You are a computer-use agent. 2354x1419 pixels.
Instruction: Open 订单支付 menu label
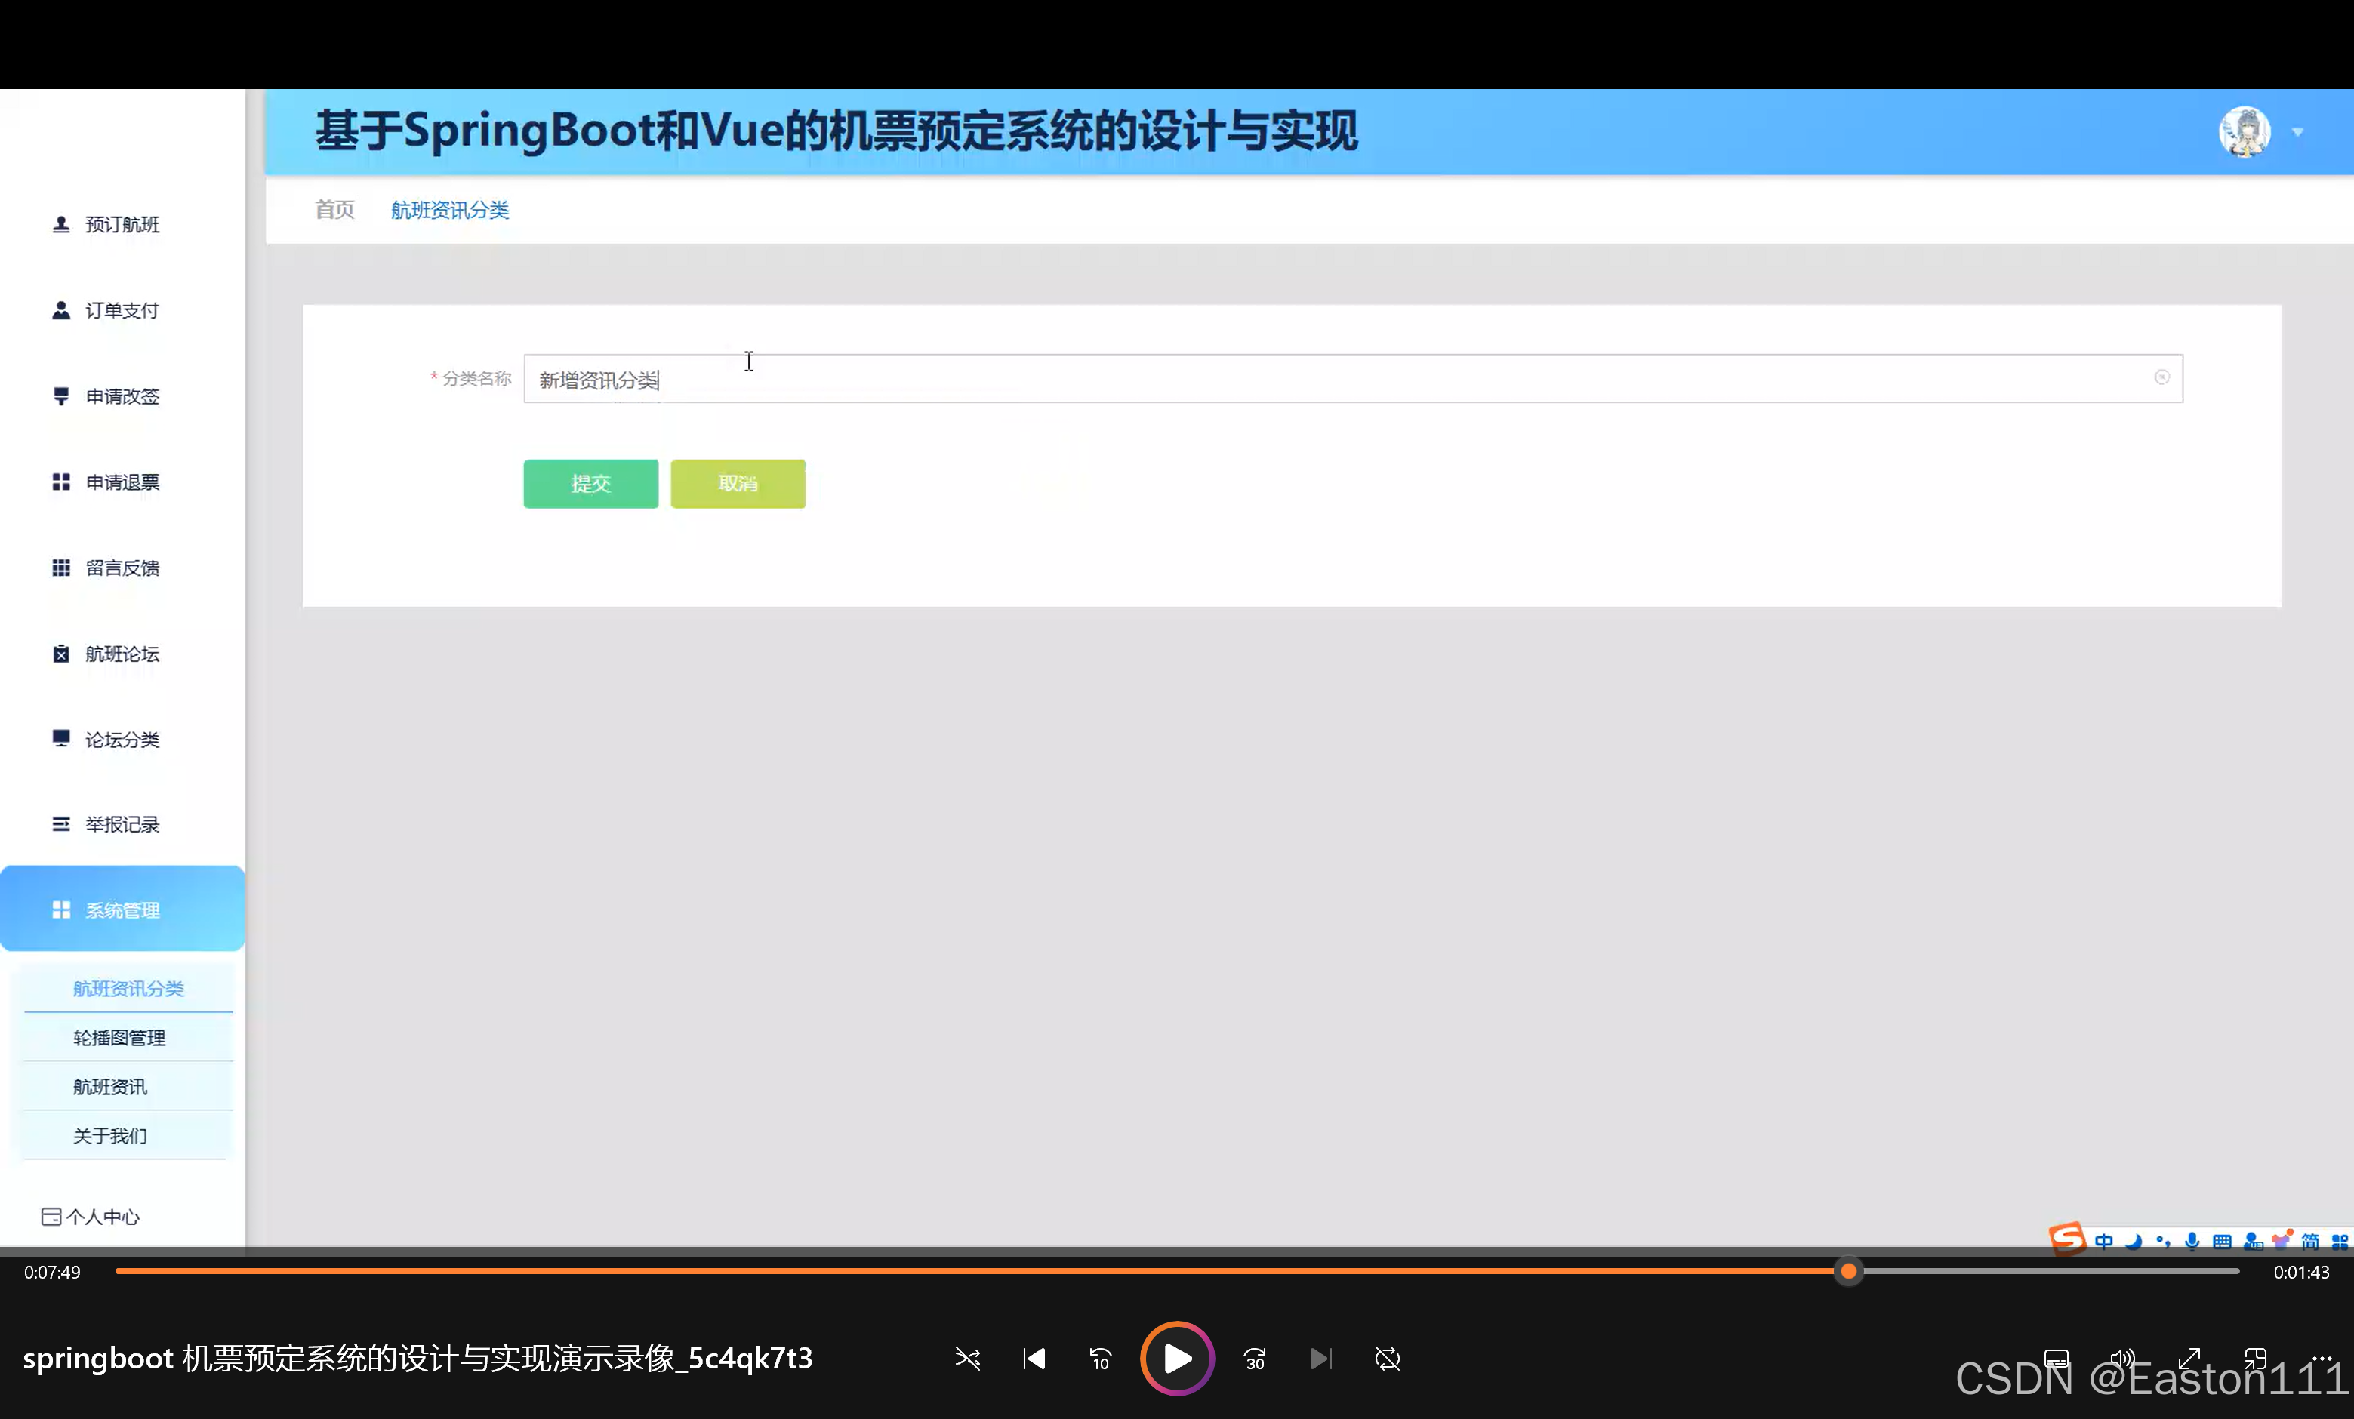pos(122,309)
